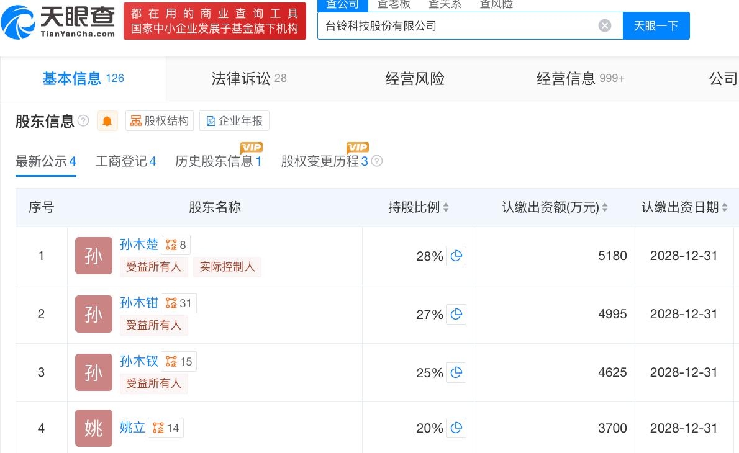Click the orange bell alert icon
Screen dimensions: 739x453
107,121
